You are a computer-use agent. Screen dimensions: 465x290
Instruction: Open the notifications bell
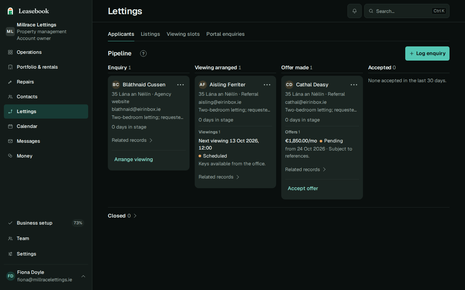[354, 11]
